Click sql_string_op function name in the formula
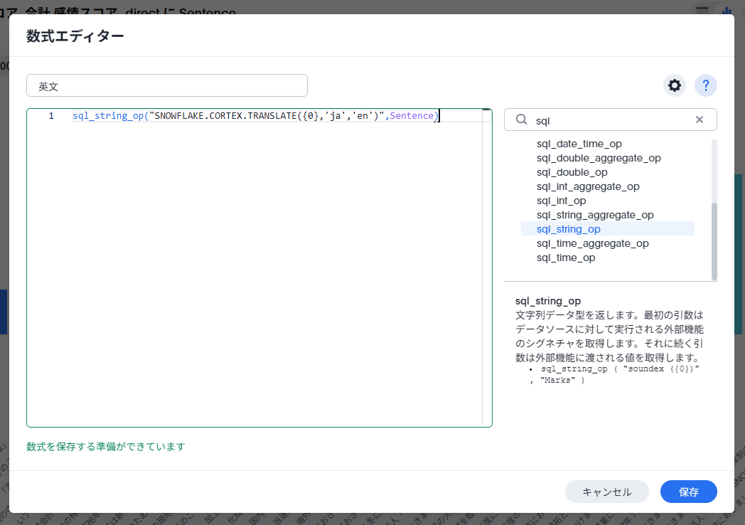Viewport: 745px width, 525px height. tap(108, 115)
